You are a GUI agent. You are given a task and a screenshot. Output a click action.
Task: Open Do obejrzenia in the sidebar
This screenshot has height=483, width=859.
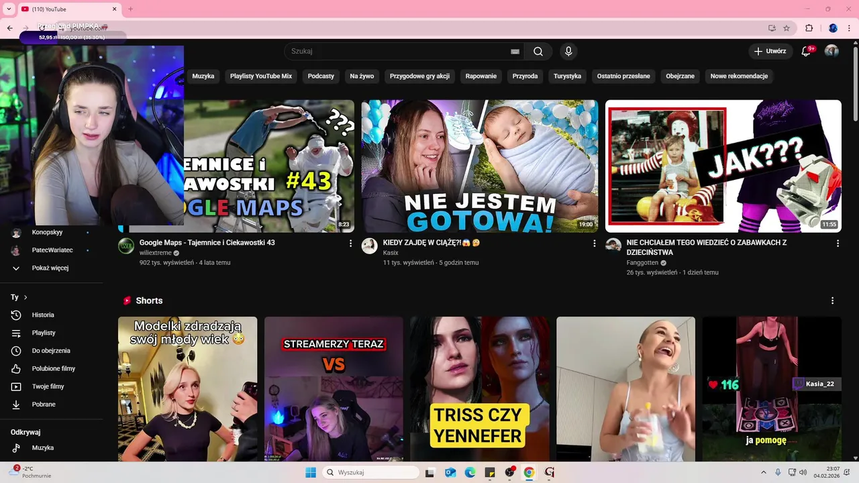pos(51,351)
